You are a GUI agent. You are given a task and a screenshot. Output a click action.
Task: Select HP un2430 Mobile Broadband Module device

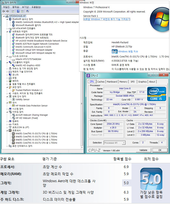[41, 41]
